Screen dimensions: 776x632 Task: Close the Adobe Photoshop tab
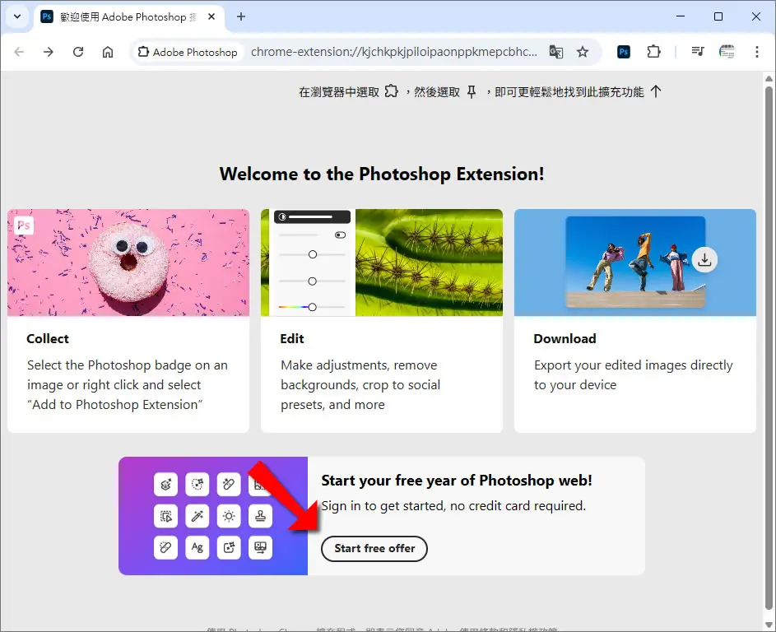point(211,16)
